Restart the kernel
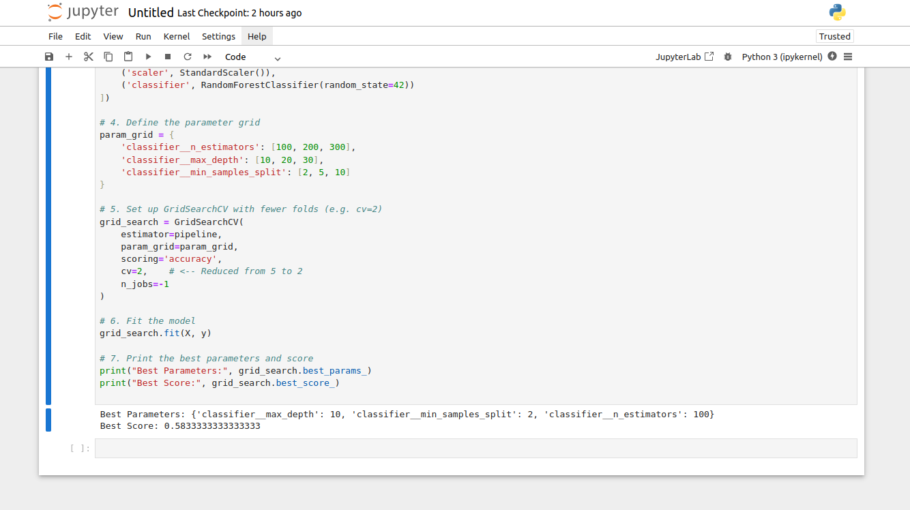 (188, 57)
